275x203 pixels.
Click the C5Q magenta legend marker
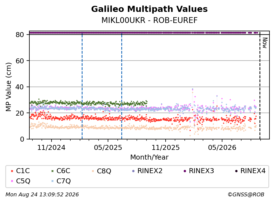[x=12, y=181]
